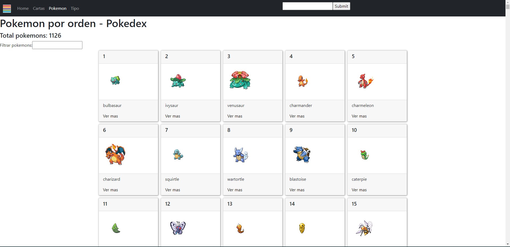Click the striped logo icon in navbar
Screen dimensions: 510x247
coord(7,8)
